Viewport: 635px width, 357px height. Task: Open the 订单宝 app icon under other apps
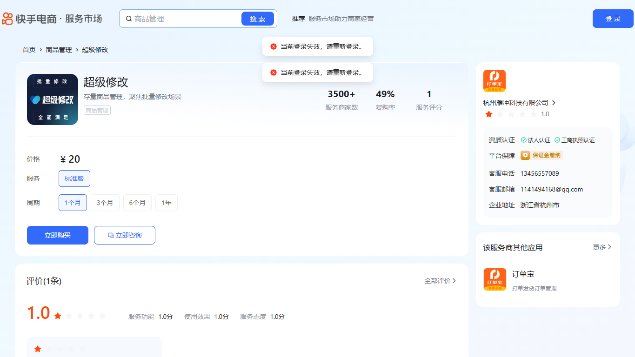pyautogui.click(x=495, y=279)
